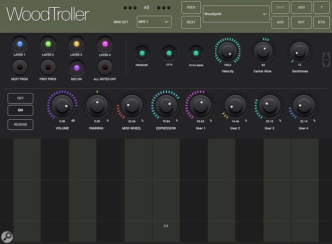Click the User 3 knob
Viewport: 332px width, 244px height.
point(269,105)
